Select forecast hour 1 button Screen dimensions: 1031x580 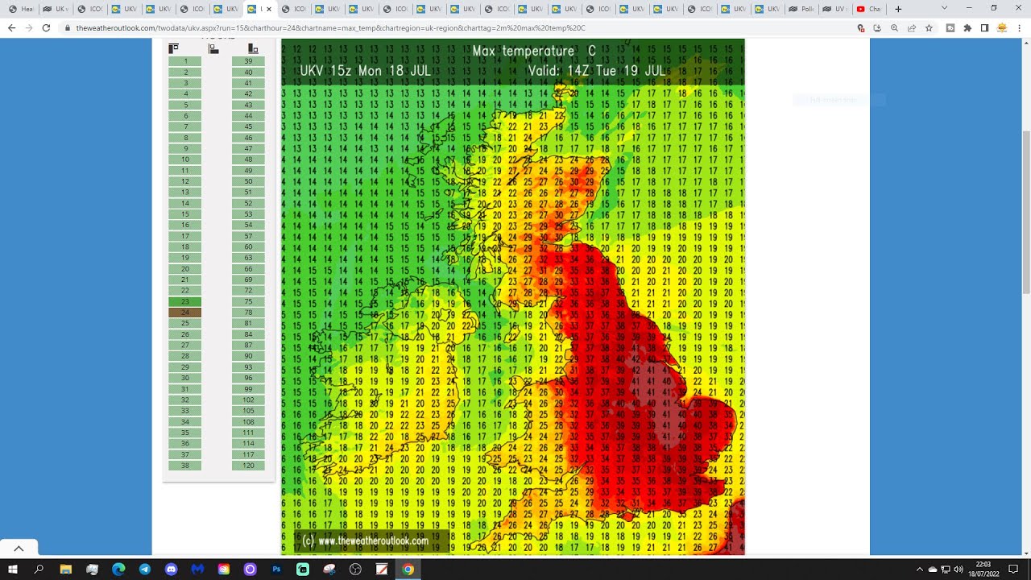(185, 61)
